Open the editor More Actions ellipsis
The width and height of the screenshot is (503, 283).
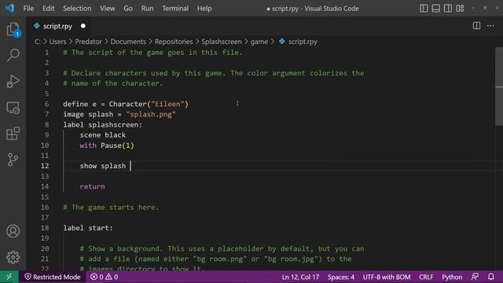[x=490, y=26]
